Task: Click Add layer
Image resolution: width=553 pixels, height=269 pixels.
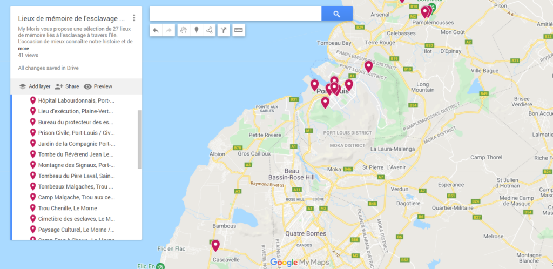Action: coord(34,86)
